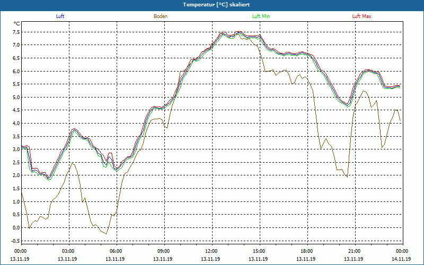Click the '5,0' y-axis value

tap(16, 97)
